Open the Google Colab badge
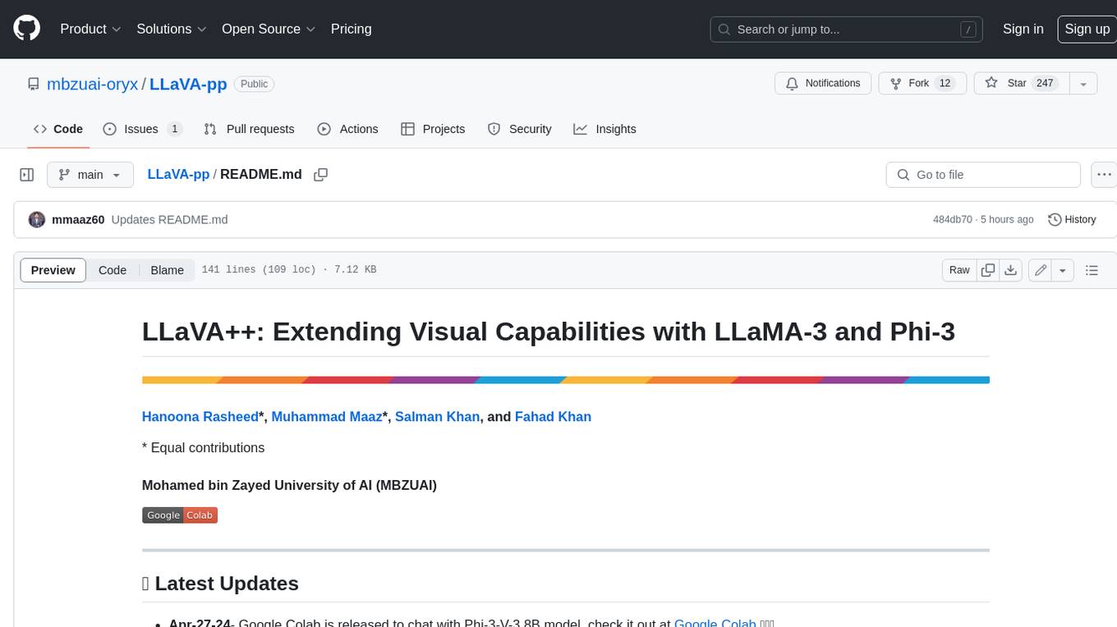This screenshot has width=1117, height=627. point(180,515)
